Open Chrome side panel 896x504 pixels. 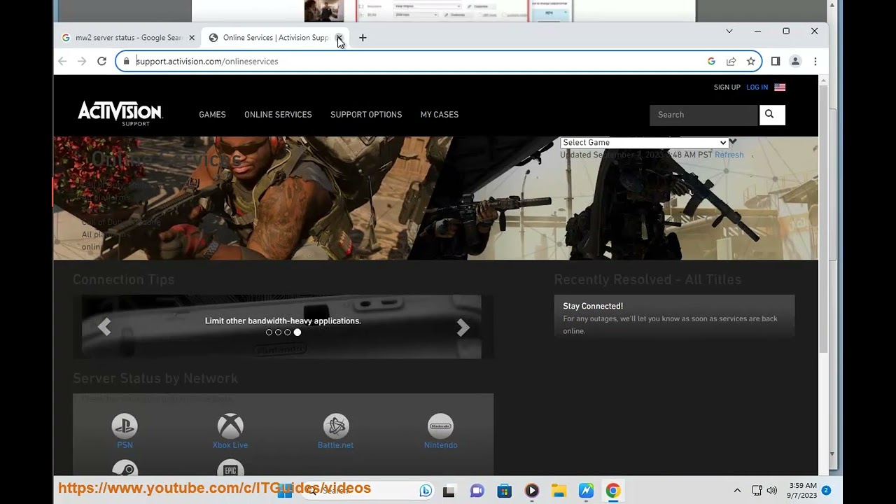click(x=776, y=62)
